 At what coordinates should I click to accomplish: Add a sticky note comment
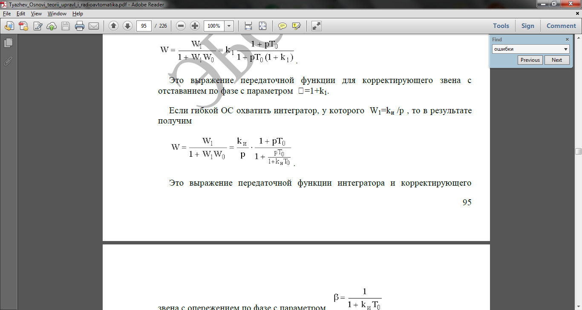[282, 26]
